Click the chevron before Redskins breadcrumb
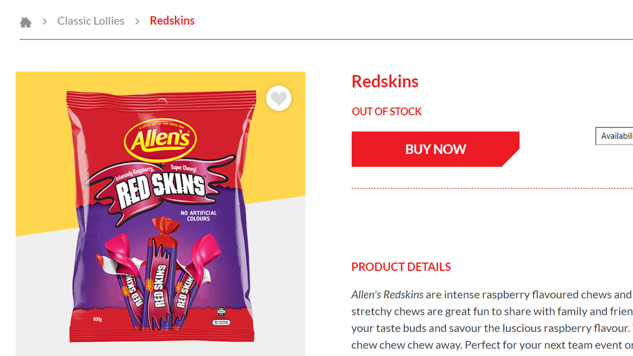 137,21
